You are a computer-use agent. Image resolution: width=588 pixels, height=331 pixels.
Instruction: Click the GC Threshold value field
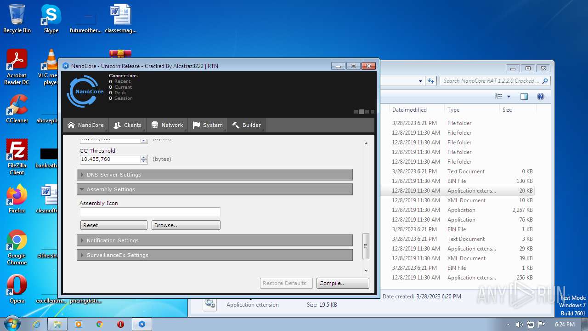[x=110, y=160]
